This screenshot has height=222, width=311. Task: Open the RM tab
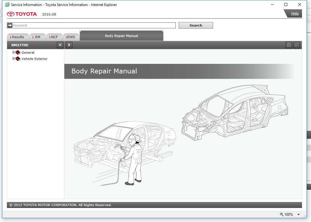37,37
